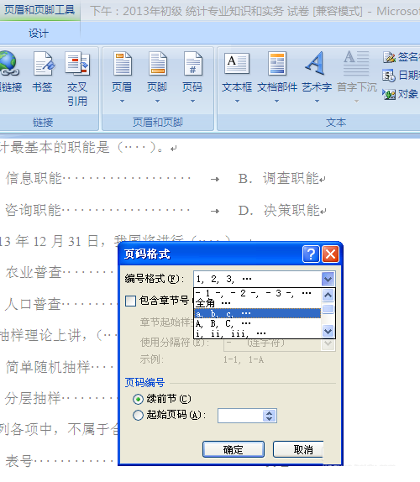Expand the Page Number (页码) dropdown arrow
Image resolution: width=420 pixels, height=482 pixels.
pos(193,101)
